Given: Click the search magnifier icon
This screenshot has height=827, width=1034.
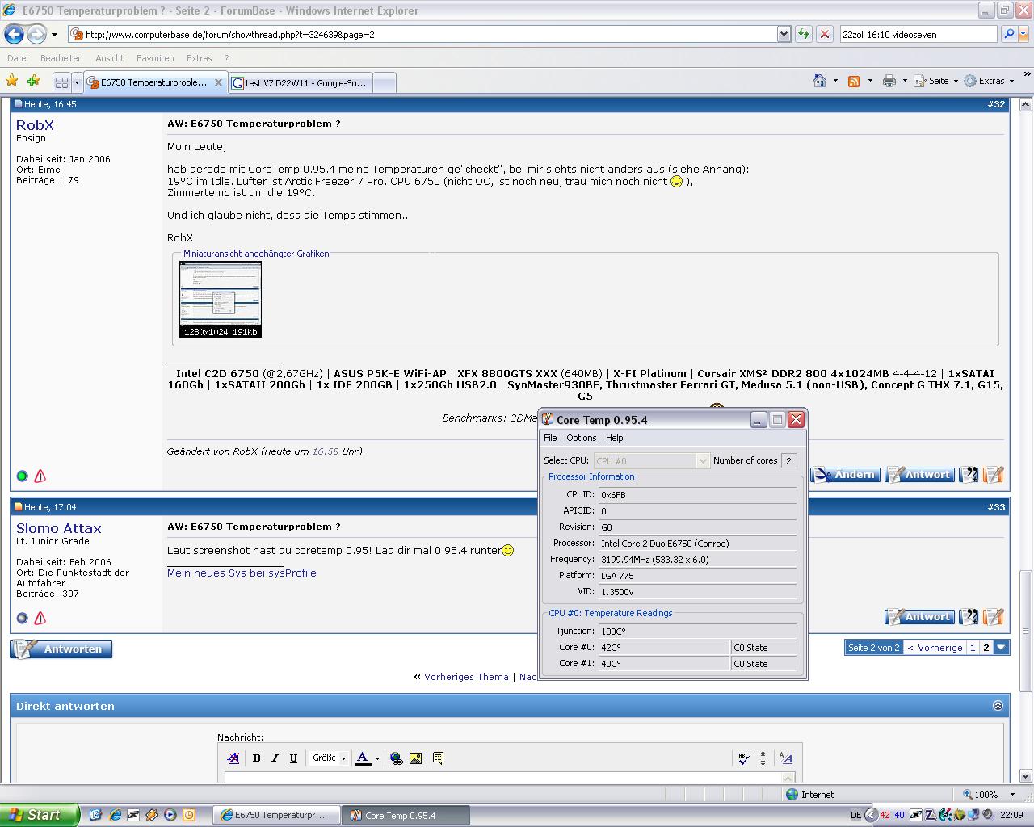Looking at the screenshot, I should point(1008,34).
